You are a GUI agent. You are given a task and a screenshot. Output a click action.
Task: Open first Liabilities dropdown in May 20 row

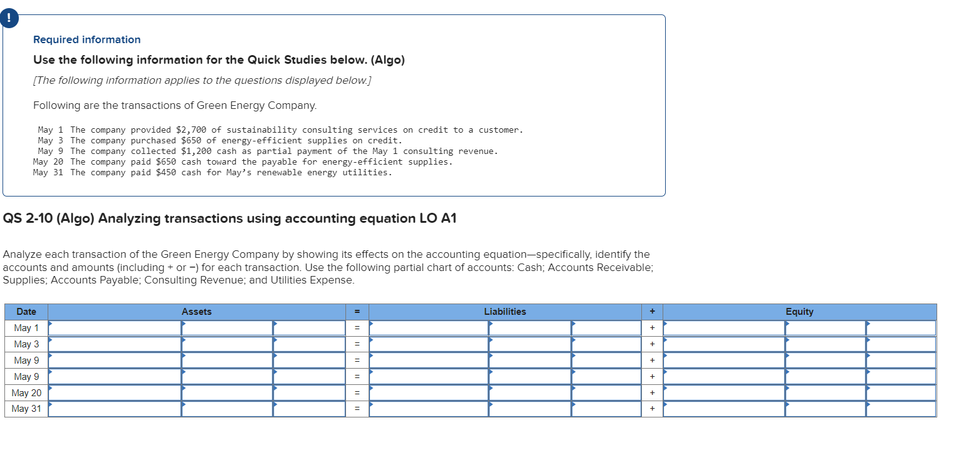[429, 393]
